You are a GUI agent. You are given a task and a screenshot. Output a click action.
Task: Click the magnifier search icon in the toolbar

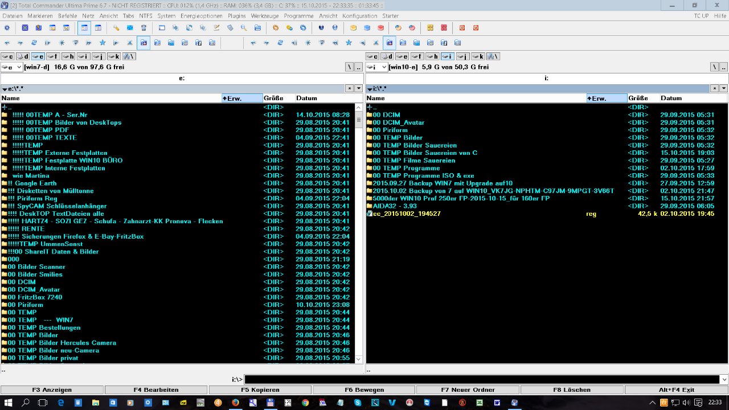243,27
